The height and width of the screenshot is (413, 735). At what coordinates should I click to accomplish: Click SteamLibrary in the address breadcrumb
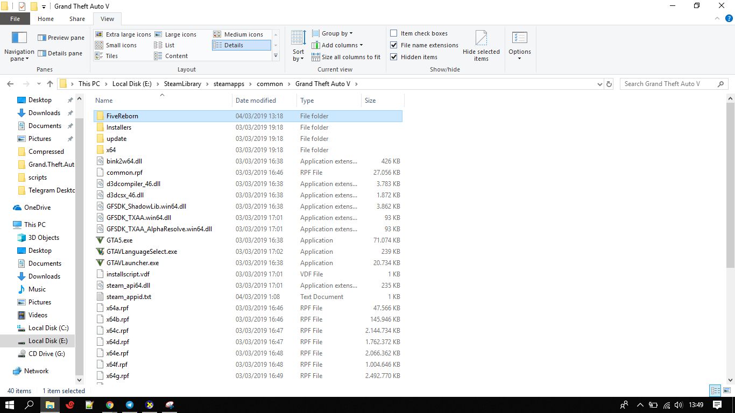pos(182,84)
